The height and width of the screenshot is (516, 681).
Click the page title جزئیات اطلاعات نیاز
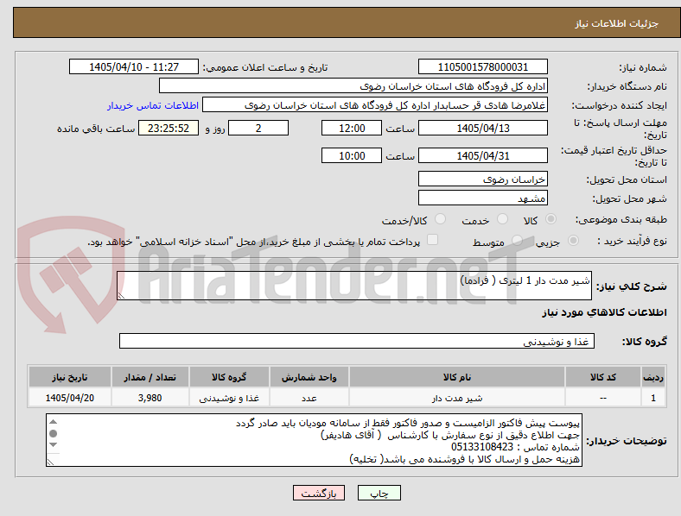click(617, 23)
